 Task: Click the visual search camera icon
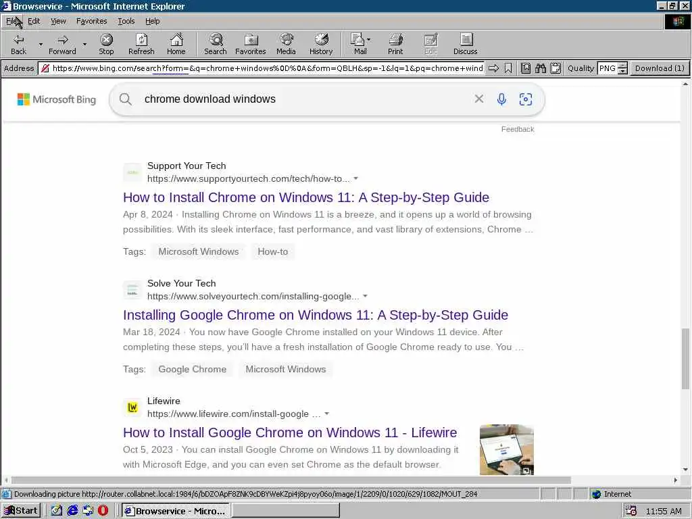pyautogui.click(x=526, y=99)
